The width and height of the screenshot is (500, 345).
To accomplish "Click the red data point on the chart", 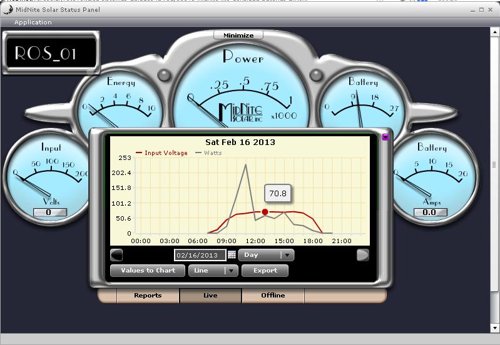I will [265, 212].
